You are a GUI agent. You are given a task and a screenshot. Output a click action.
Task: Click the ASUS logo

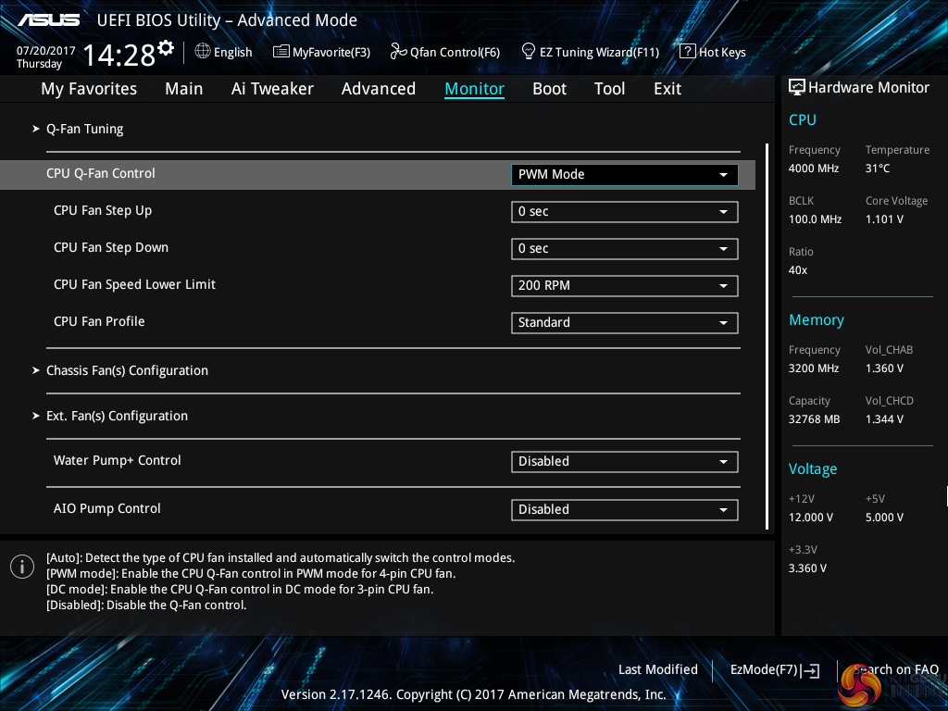49,20
